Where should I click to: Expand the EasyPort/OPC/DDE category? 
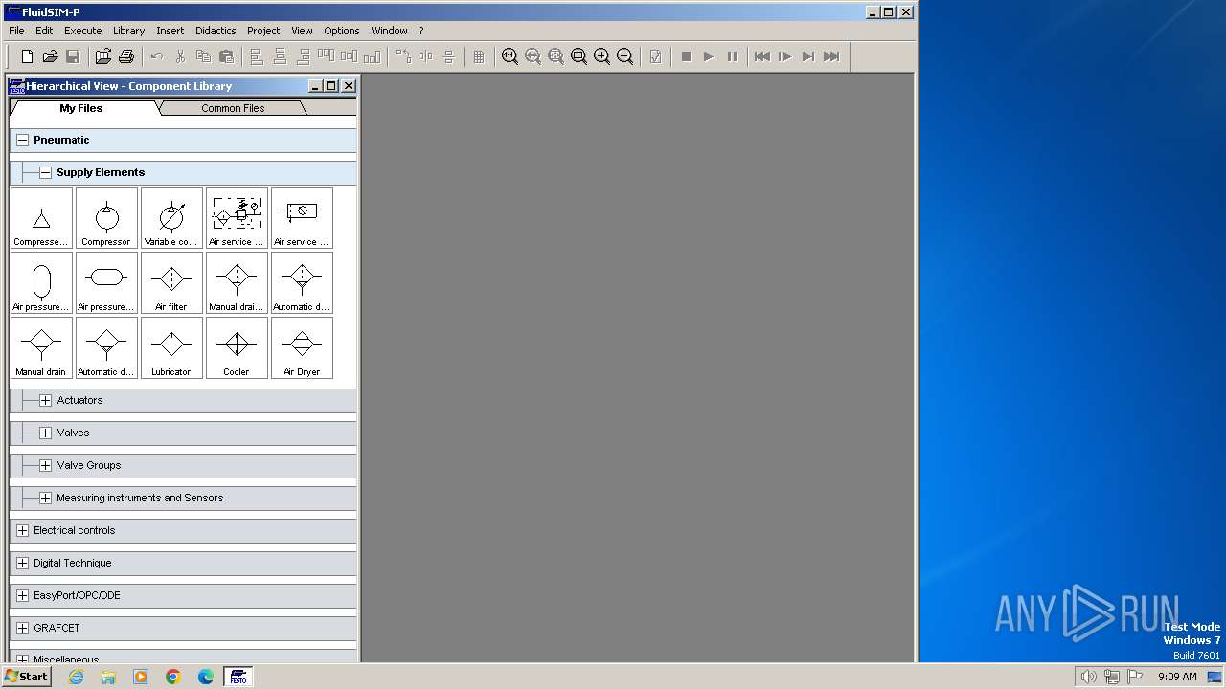click(22, 595)
